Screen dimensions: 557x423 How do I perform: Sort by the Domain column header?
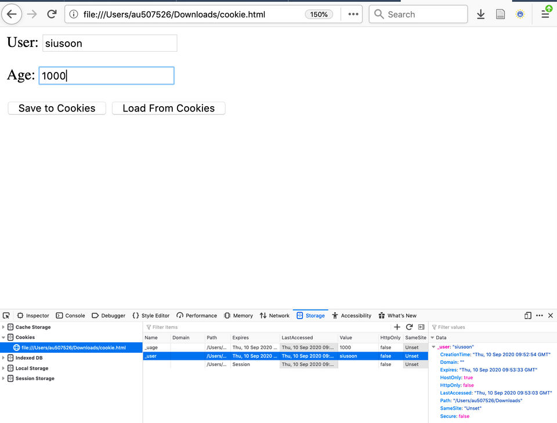pyautogui.click(x=187, y=337)
